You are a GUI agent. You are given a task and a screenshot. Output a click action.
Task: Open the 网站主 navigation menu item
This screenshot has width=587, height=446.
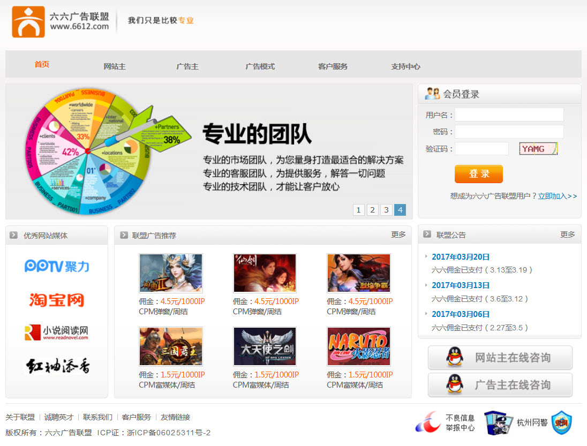point(115,66)
